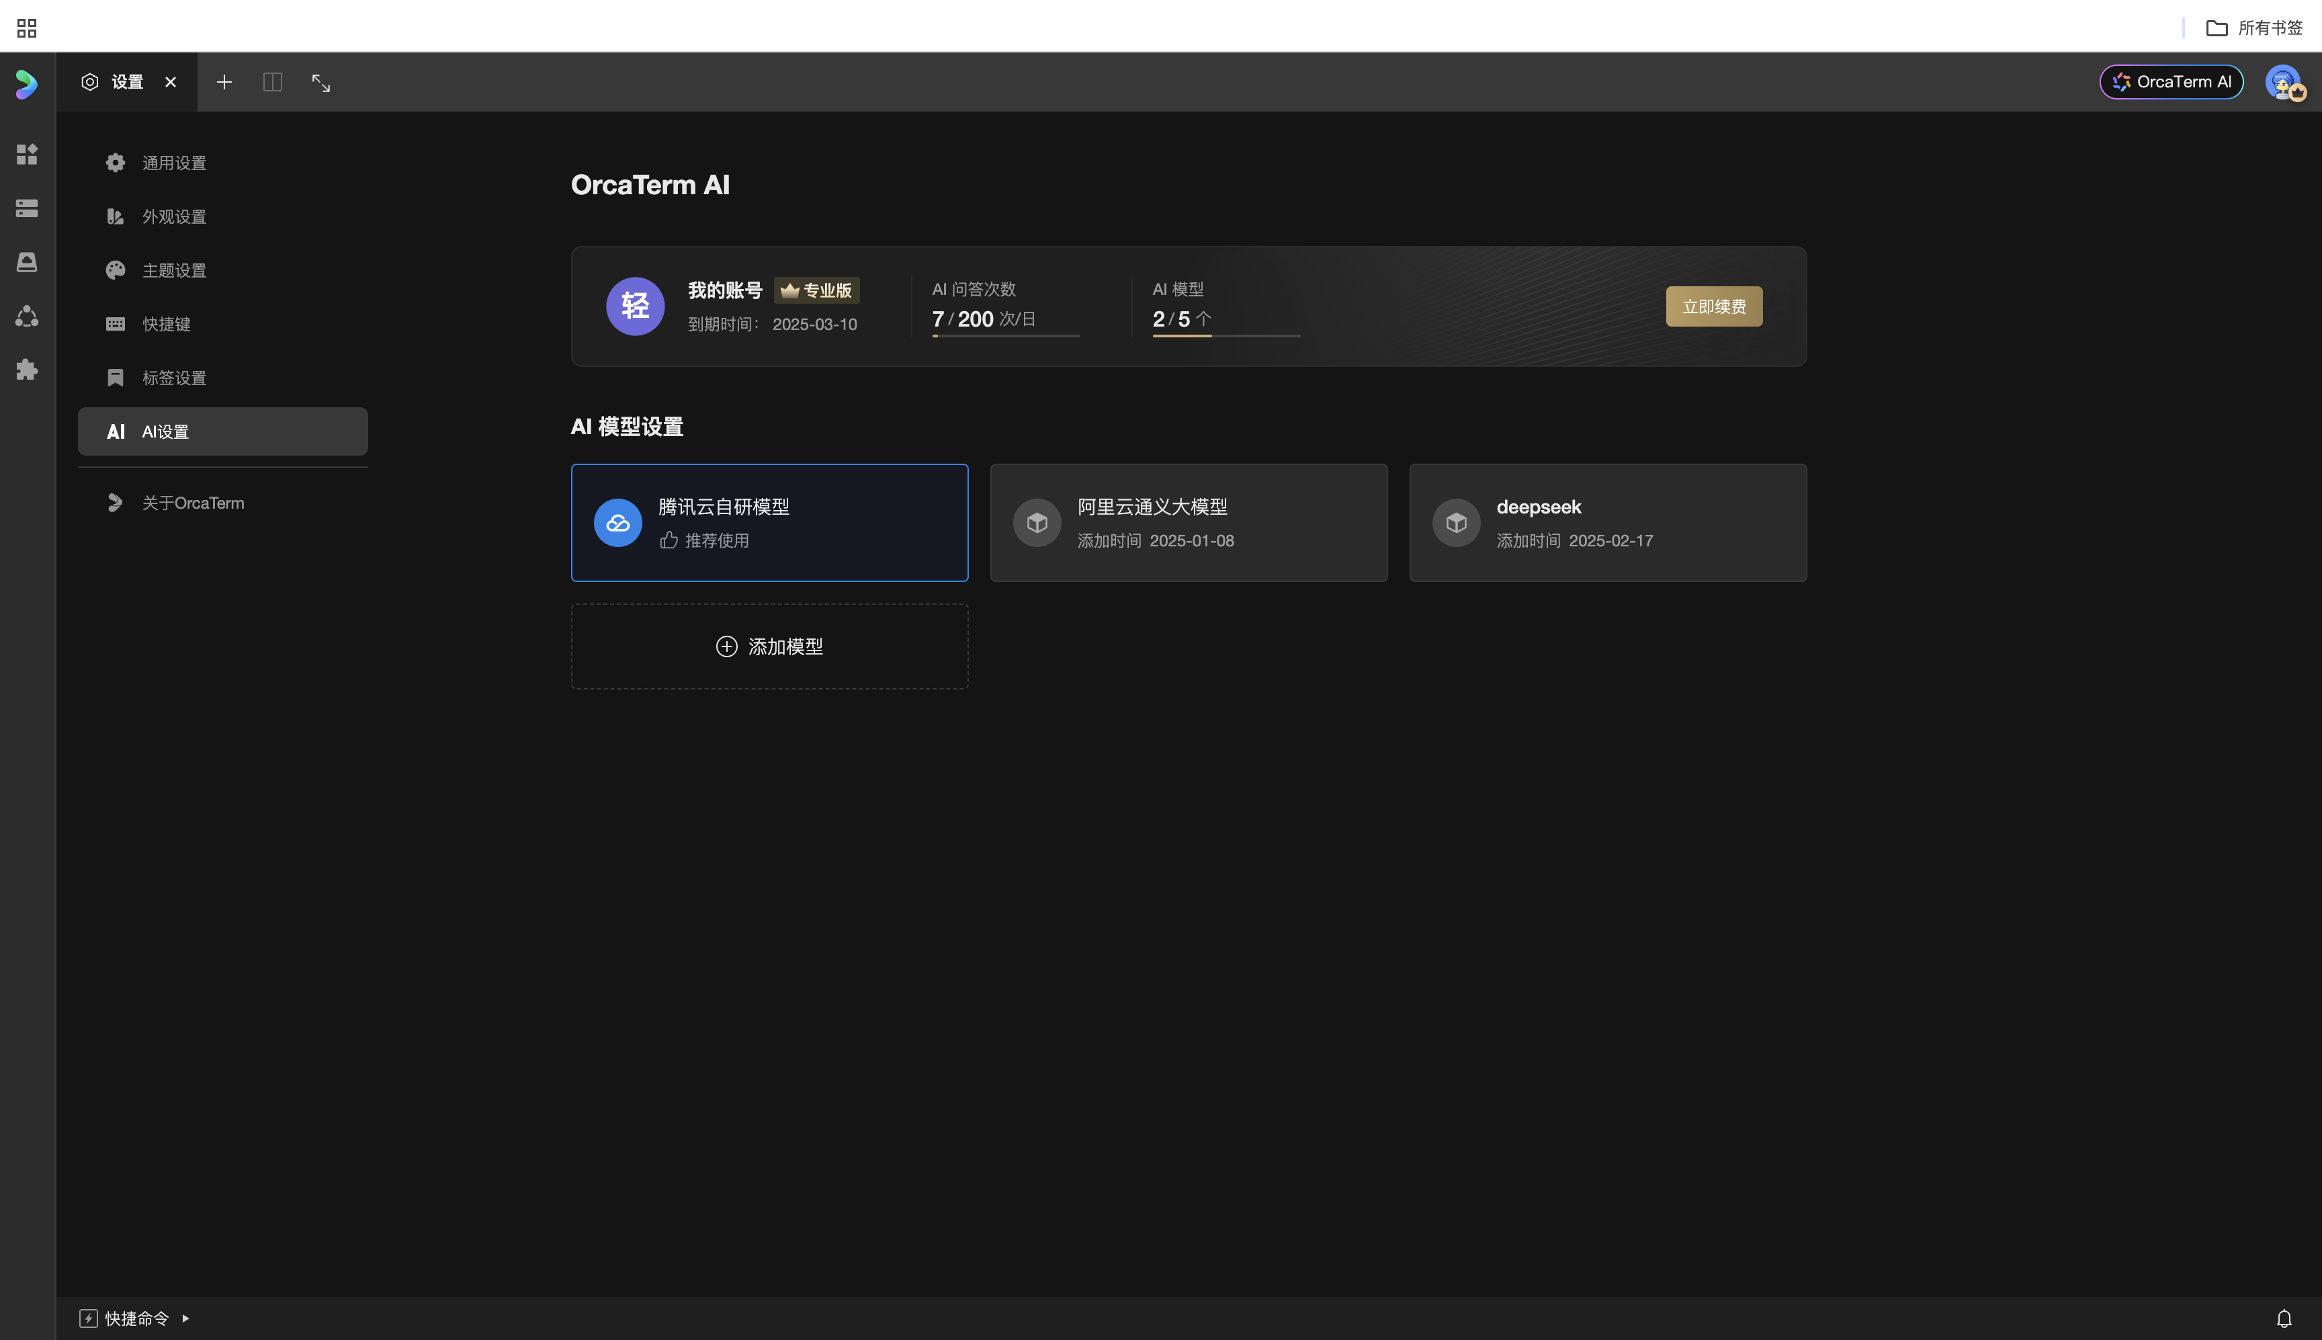Open the dashboard widgets sidebar icon
The width and height of the screenshot is (2322, 1340).
27,154
